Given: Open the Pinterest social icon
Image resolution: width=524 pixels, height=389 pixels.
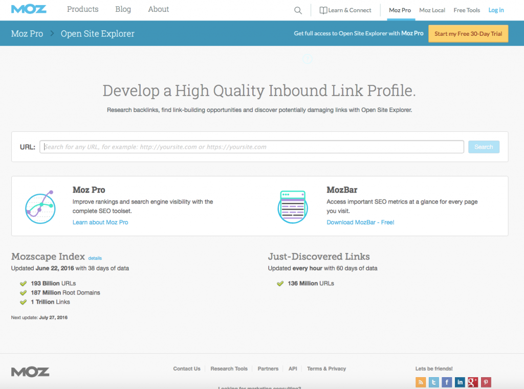Looking at the screenshot, I should pyautogui.click(x=486, y=382).
